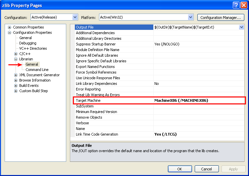Image resolution: width=249 pixels, height=176 pixels.
Task: Select the Librarian tree item label
Action: [x=26, y=59]
